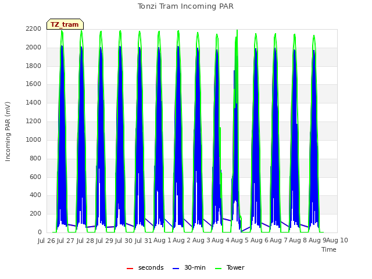Click the Aug 4 date label
This screenshot has width=372, height=279.
coord(220,241)
